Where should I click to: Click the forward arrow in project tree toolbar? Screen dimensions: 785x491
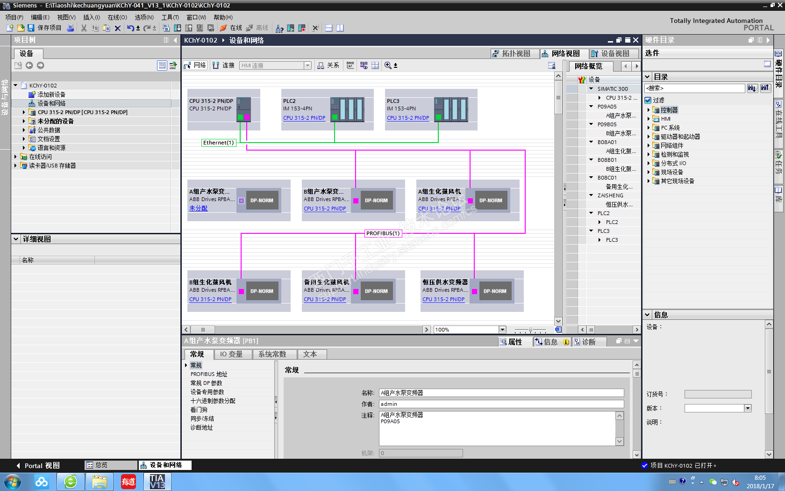(41, 65)
